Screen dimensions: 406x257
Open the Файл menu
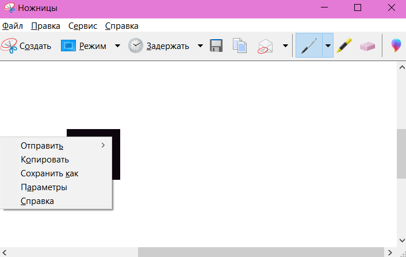click(x=13, y=26)
